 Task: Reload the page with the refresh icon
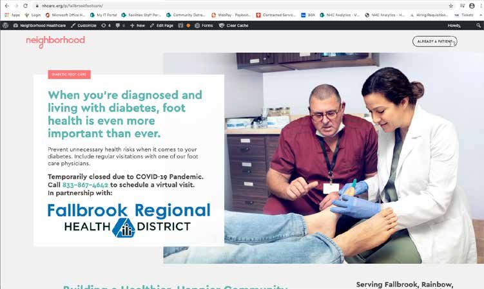(26, 6)
